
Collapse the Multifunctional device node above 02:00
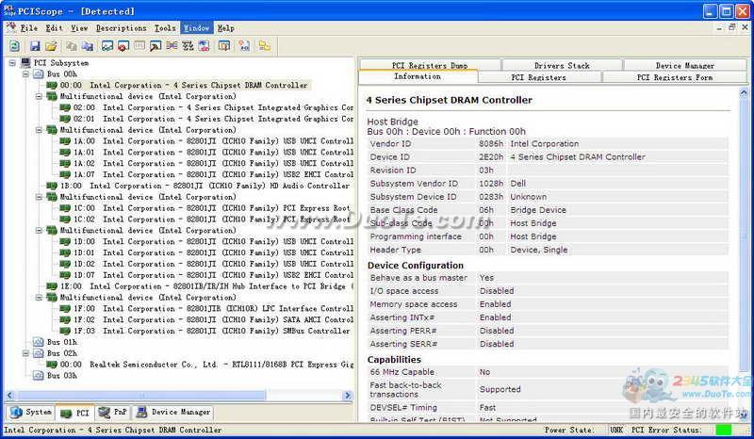(39, 96)
